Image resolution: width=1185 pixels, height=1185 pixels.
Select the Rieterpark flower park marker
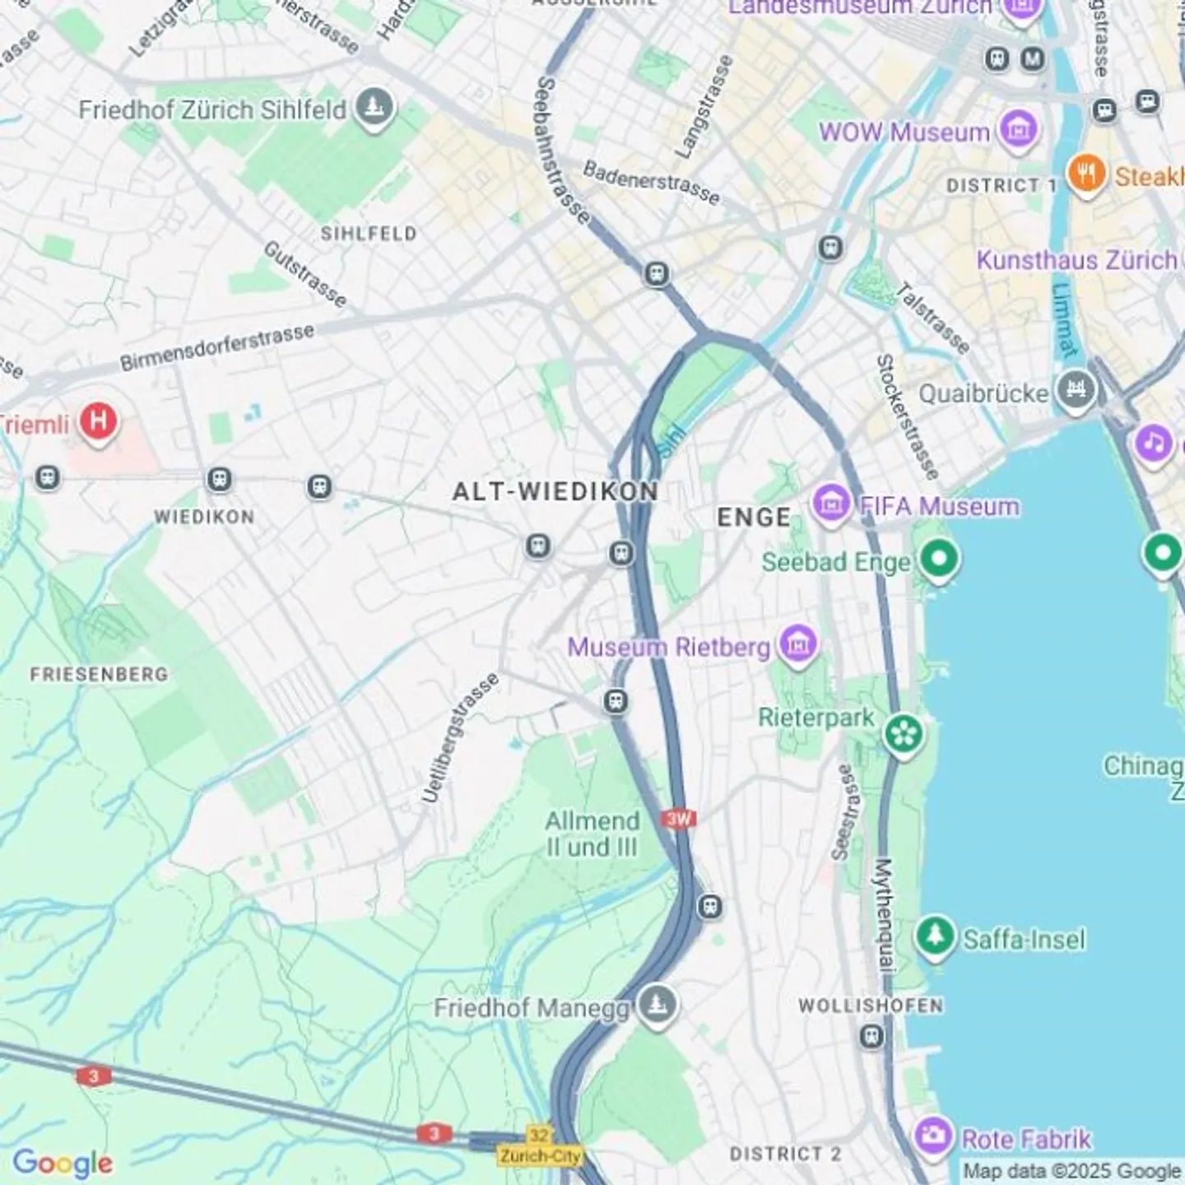(904, 734)
